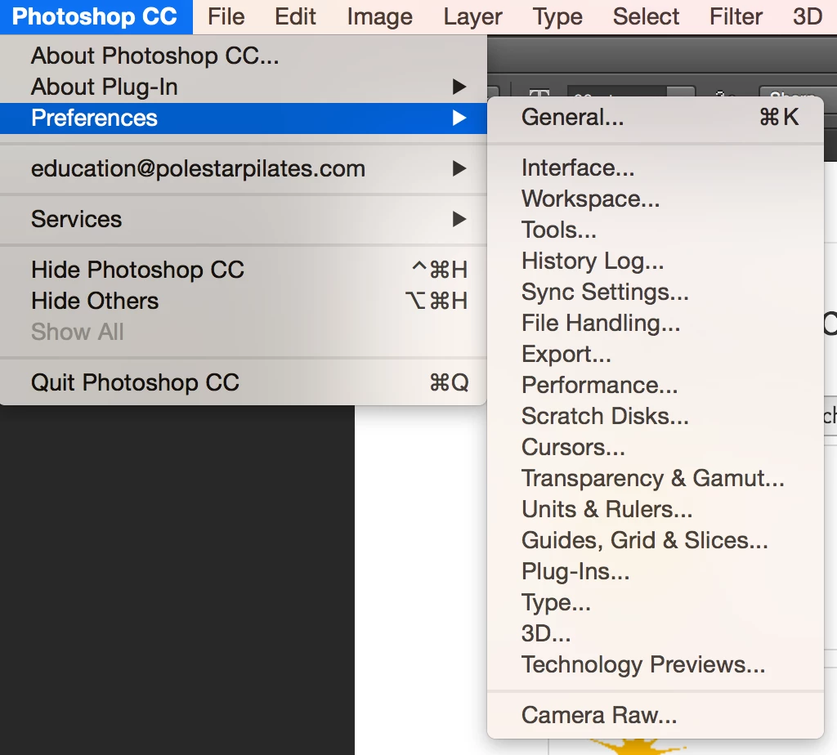Screen dimensions: 837x755
Task: Open Units & Rulers... preferences
Action: [656, 509]
